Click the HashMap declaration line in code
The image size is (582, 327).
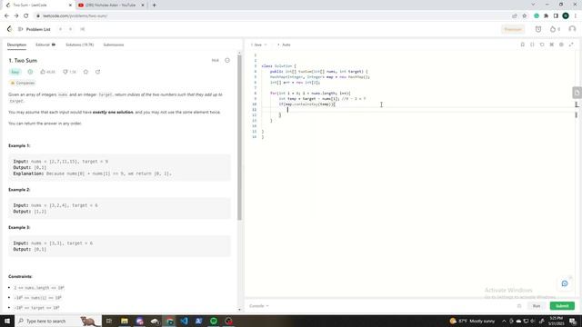320,77
